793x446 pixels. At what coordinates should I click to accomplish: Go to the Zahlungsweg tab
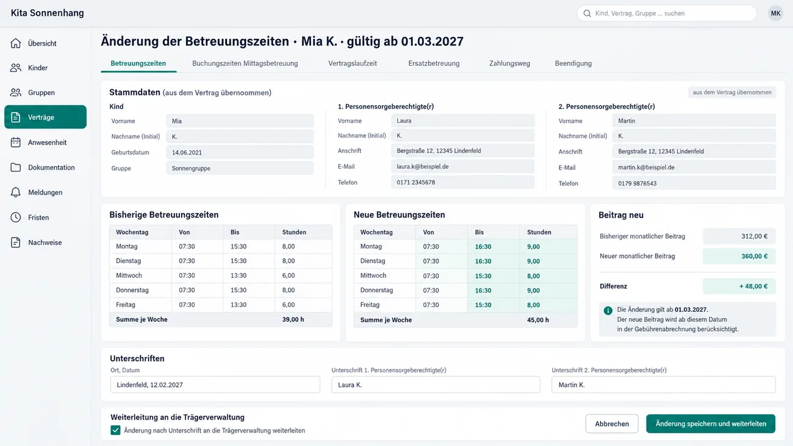pyautogui.click(x=509, y=63)
